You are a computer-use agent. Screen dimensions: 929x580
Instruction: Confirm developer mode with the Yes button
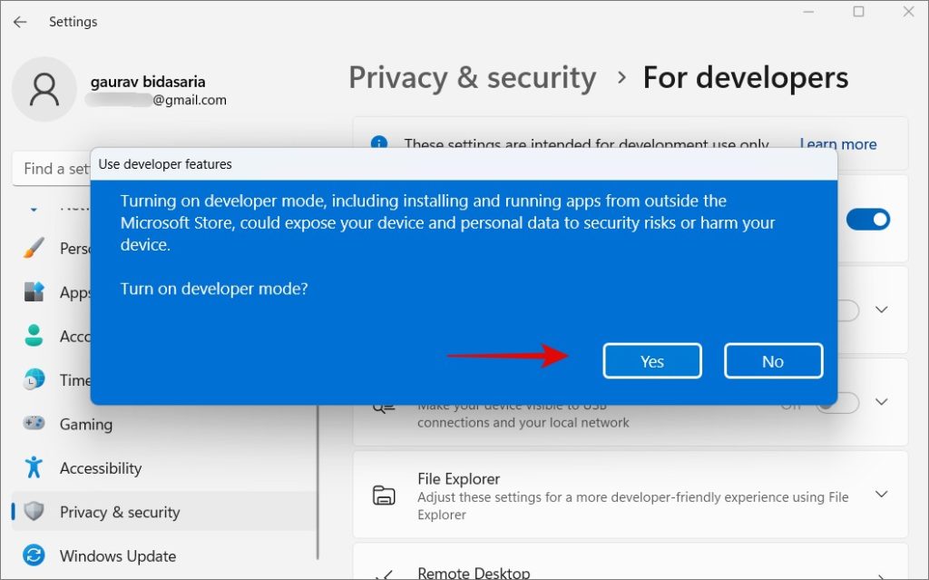(x=651, y=360)
